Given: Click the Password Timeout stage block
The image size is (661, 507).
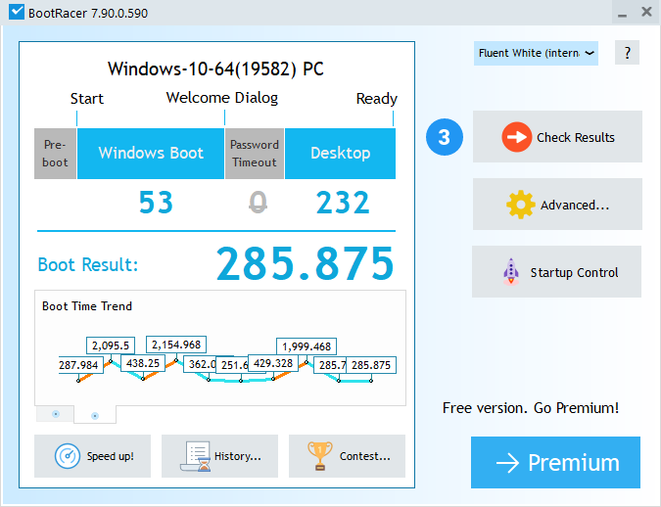Looking at the screenshot, I should point(255,154).
